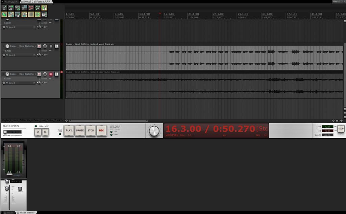Screen dimensions: 346x214
Task: Unmute the lead guitar track with red mute button
Action: [51, 74]
